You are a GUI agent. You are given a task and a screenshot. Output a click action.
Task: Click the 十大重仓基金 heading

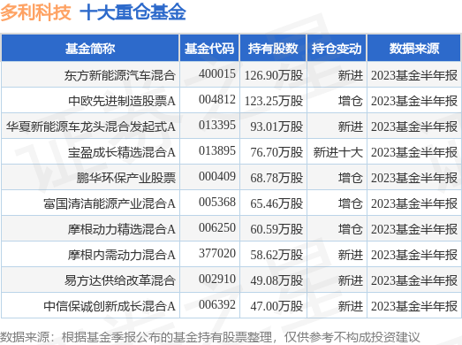point(133,12)
